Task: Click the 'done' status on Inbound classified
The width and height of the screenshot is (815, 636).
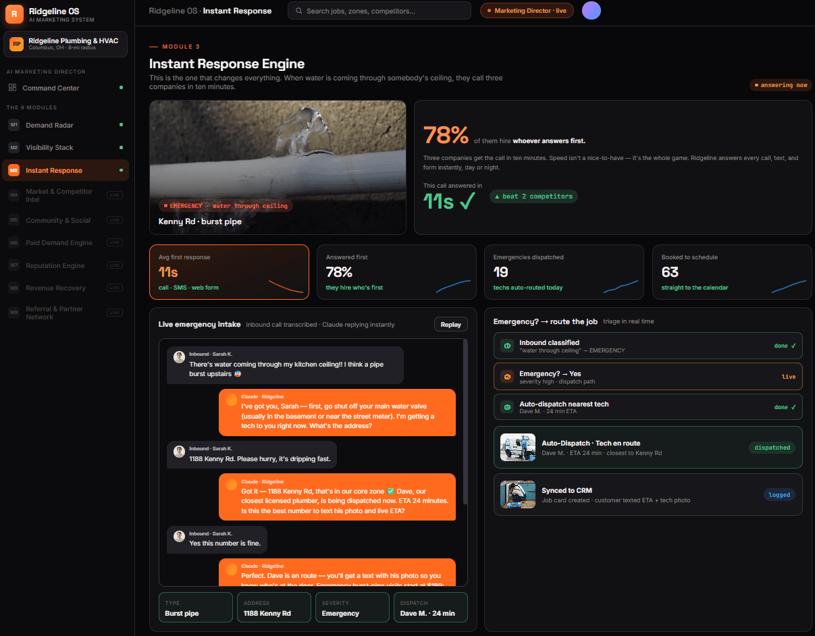Action: (x=786, y=346)
